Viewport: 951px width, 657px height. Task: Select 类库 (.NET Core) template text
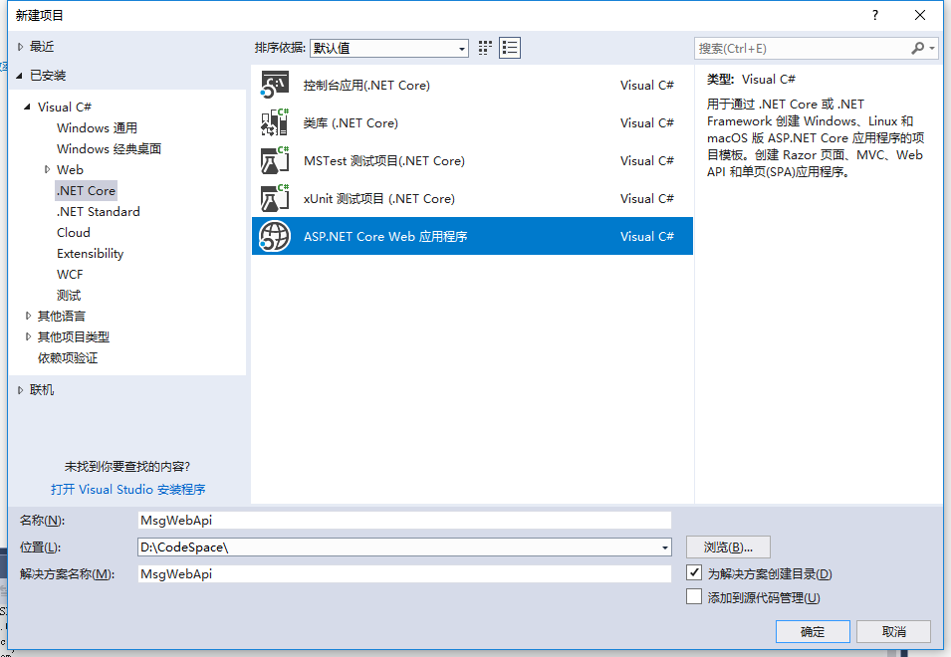pyautogui.click(x=351, y=123)
